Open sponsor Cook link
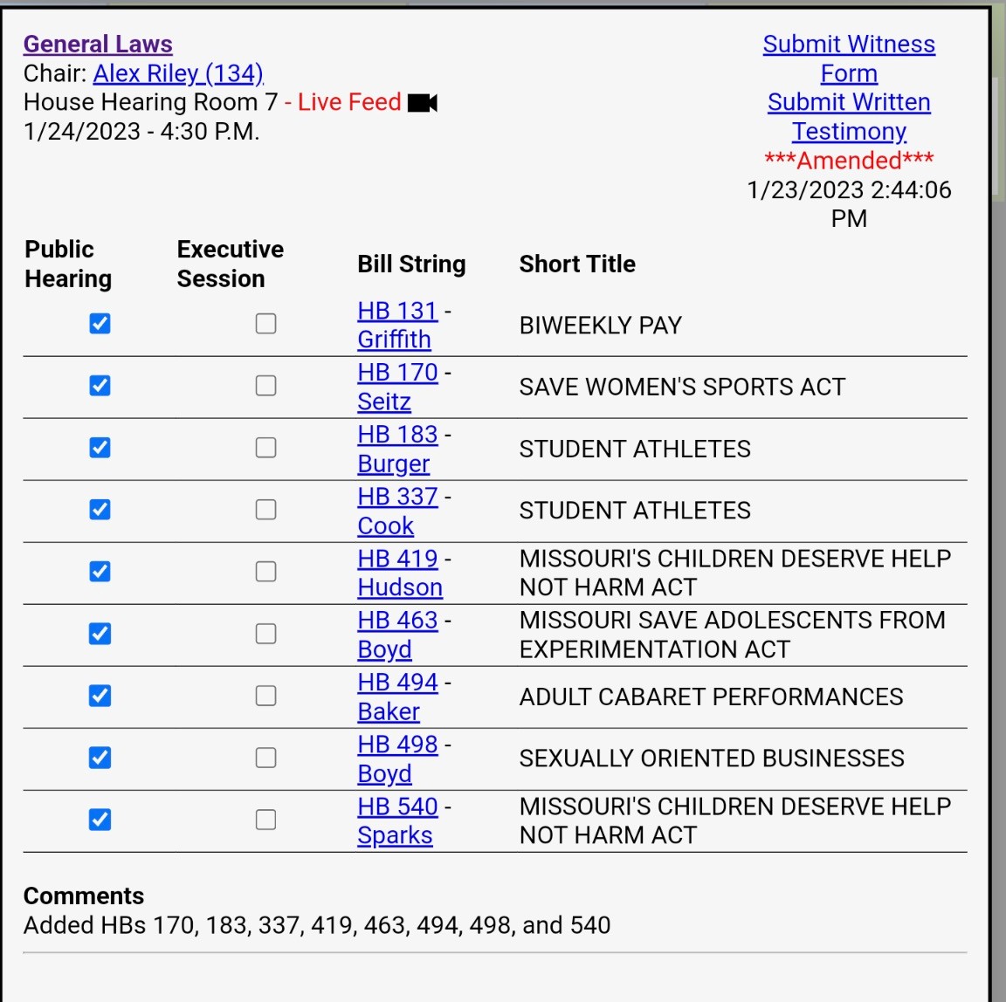This screenshot has height=1002, width=1006. pyautogui.click(x=386, y=525)
